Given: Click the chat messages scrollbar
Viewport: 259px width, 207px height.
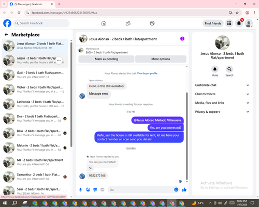Looking at the screenshot, I should 186,136.
